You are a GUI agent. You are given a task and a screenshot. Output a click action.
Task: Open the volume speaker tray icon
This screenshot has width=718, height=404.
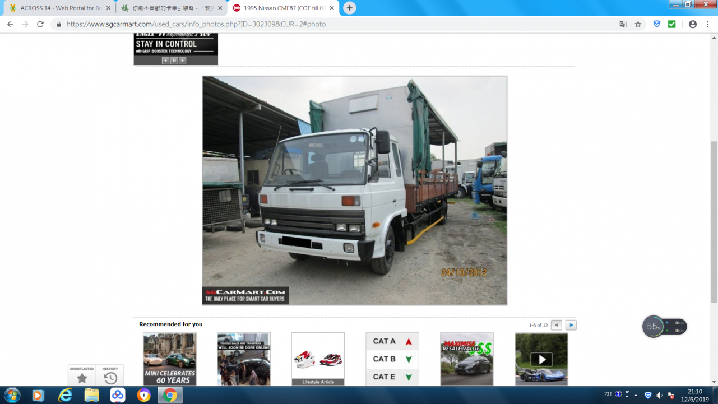[x=660, y=395]
